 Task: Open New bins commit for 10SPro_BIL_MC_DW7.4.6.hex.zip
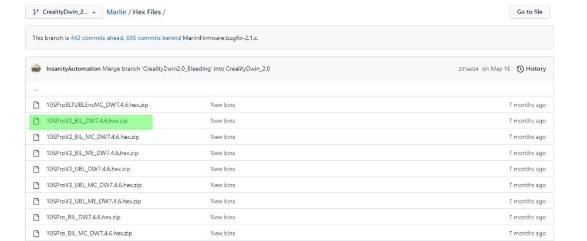[x=222, y=233]
